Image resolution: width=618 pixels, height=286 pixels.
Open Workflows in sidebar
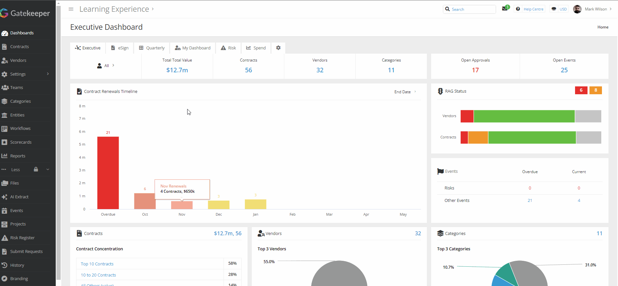point(20,129)
